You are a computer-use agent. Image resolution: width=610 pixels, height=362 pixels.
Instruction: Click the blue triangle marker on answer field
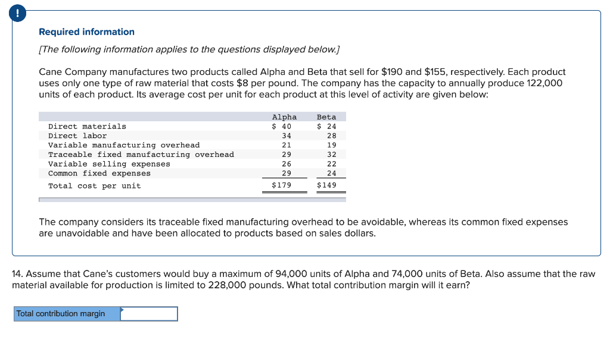pyautogui.click(x=122, y=309)
